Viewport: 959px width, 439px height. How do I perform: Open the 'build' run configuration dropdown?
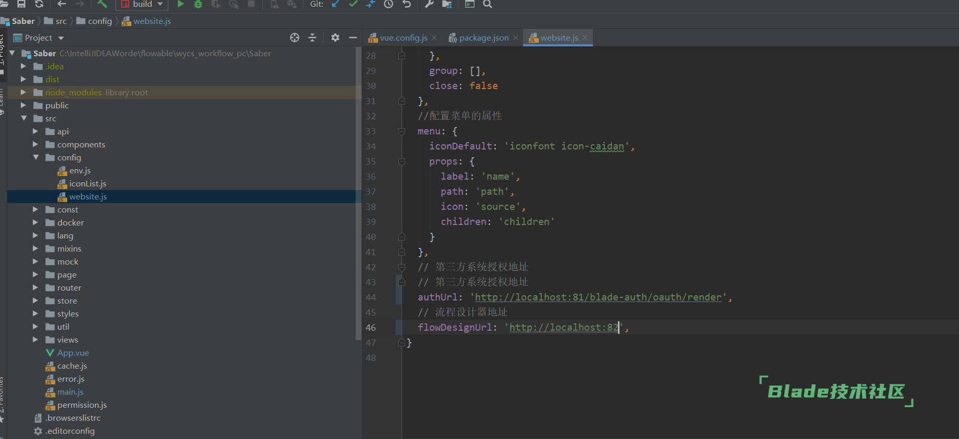pos(142,4)
